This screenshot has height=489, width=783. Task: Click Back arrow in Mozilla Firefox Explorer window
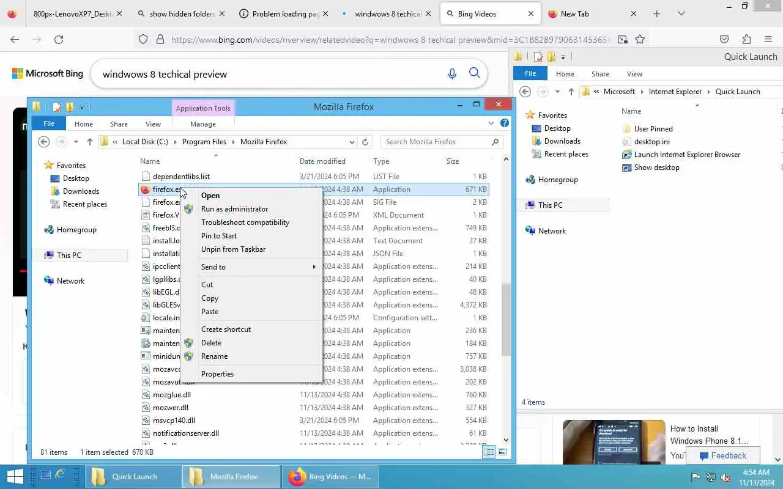pyautogui.click(x=43, y=142)
